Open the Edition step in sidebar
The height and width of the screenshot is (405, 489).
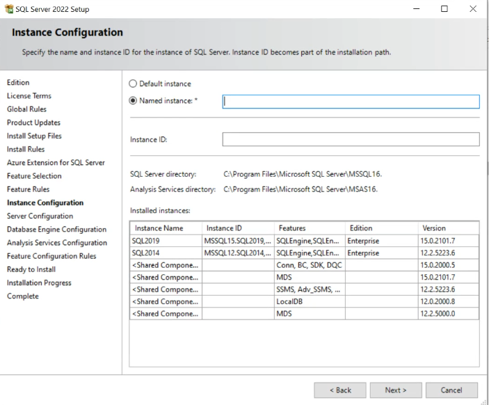pos(18,82)
